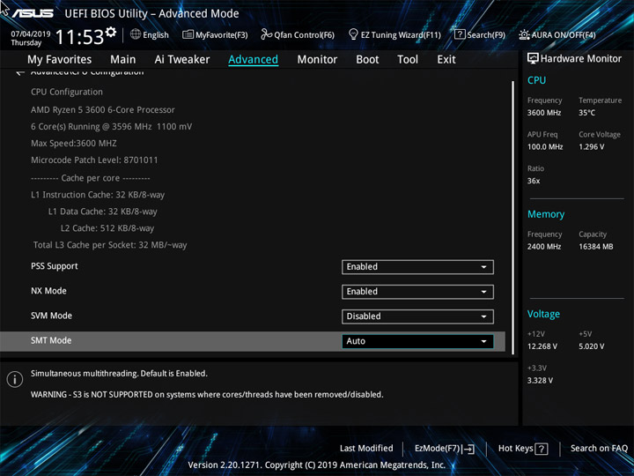The image size is (634, 476).
Task: Click +12V value 12.268 V
Action: pyautogui.click(x=542, y=346)
